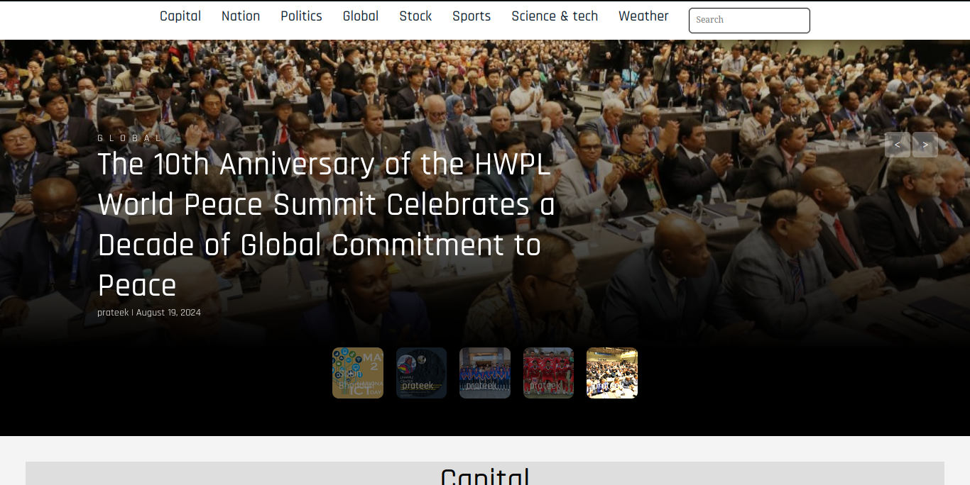Open the Weather page
The image size is (970, 485).
pyautogui.click(x=643, y=16)
